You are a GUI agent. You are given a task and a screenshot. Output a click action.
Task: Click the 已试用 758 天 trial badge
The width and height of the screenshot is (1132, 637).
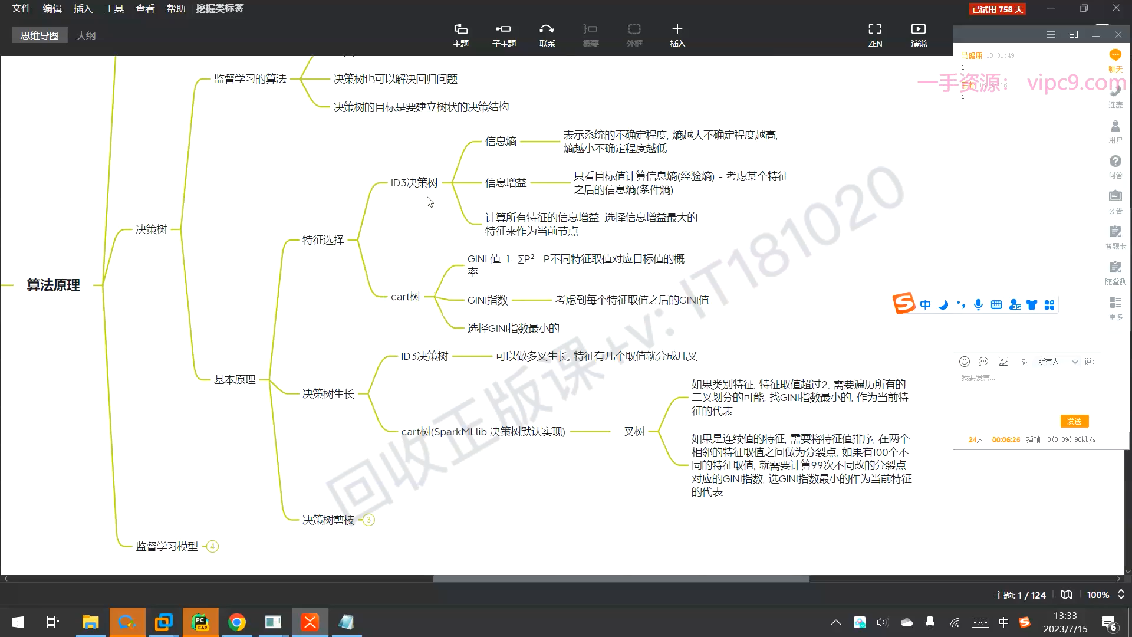(x=997, y=9)
